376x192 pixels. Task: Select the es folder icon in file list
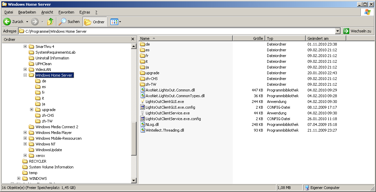[x=143, y=50]
